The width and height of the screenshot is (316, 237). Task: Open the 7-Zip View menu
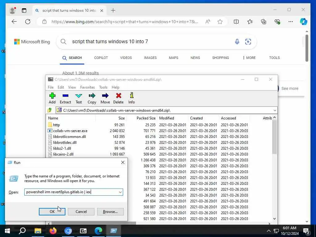[72, 87]
